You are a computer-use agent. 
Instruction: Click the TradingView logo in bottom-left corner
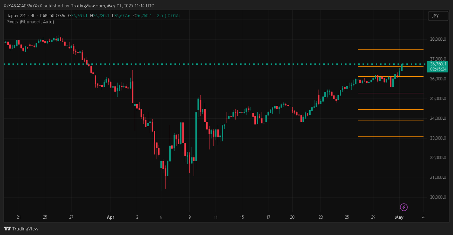pyautogui.click(x=21, y=229)
